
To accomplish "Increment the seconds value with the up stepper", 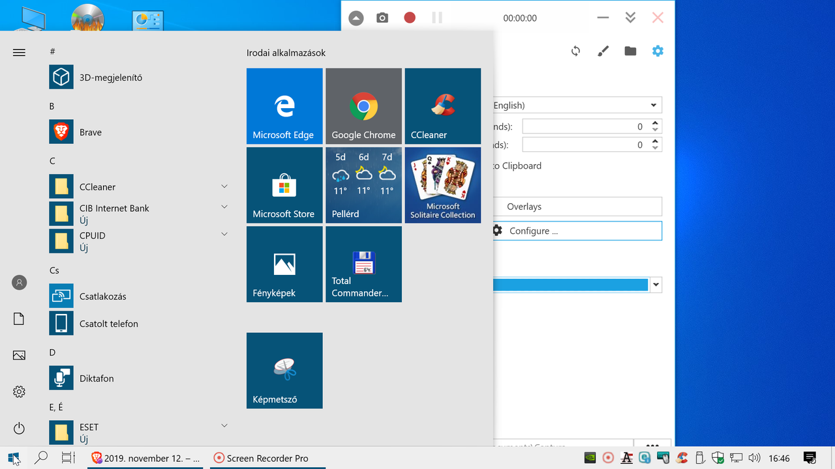I will click(655, 122).
